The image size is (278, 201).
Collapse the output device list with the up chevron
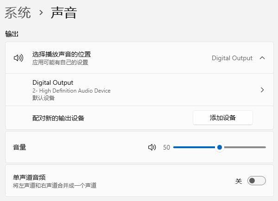pyautogui.click(x=262, y=58)
